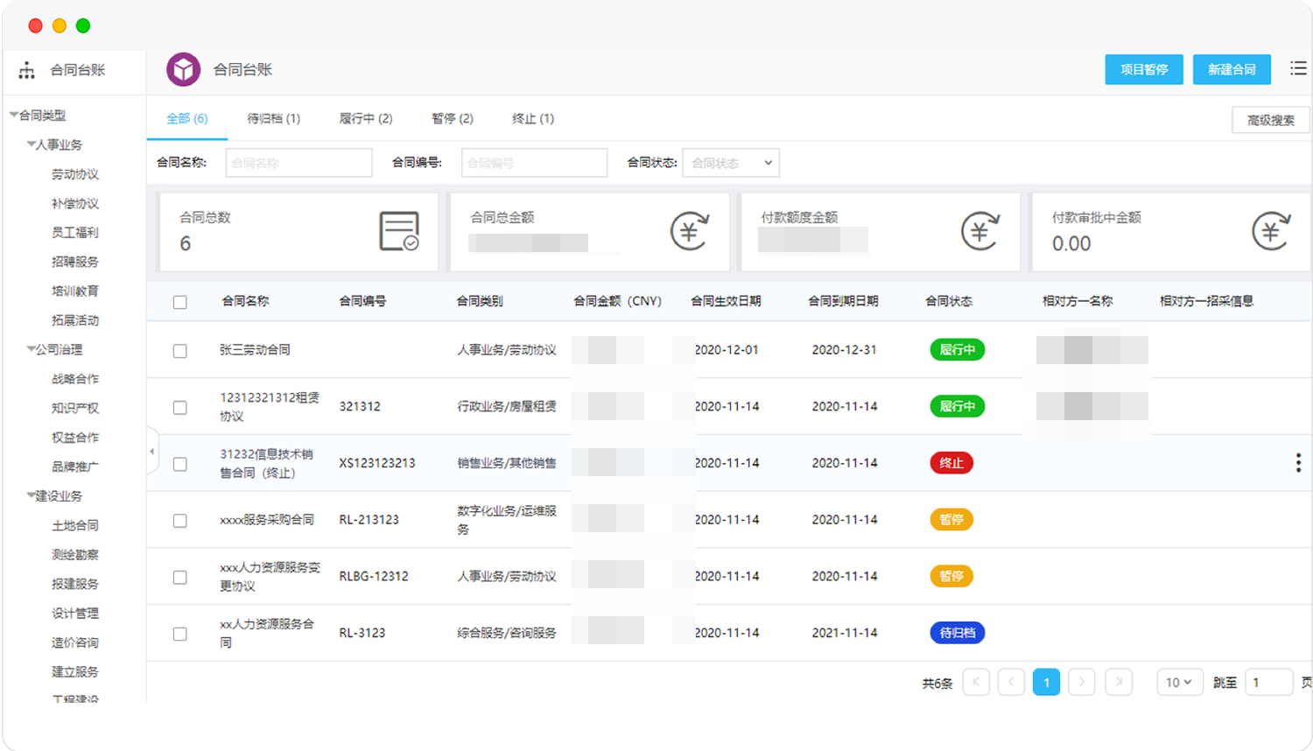Screen dimensions: 1313x751
Task: Click the 合同编号 input field
Action: click(x=534, y=163)
